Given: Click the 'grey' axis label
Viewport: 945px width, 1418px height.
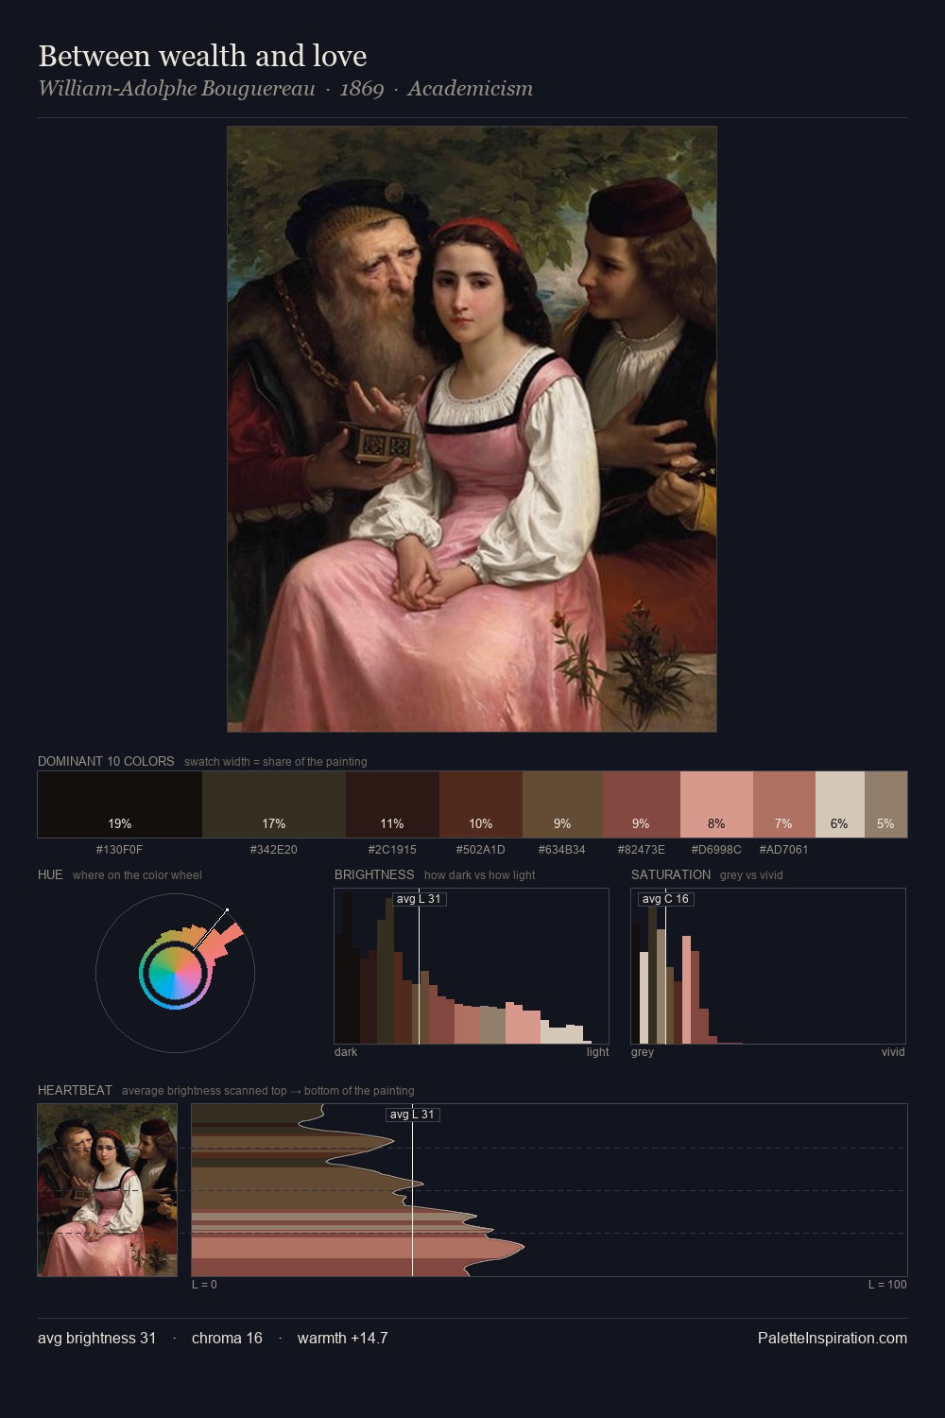Looking at the screenshot, I should pyautogui.click(x=643, y=1052).
